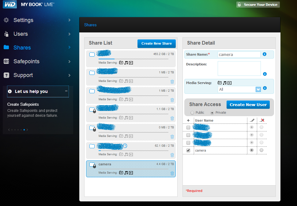Open the Users section in the sidebar
The image size is (297, 206).
tap(37, 34)
